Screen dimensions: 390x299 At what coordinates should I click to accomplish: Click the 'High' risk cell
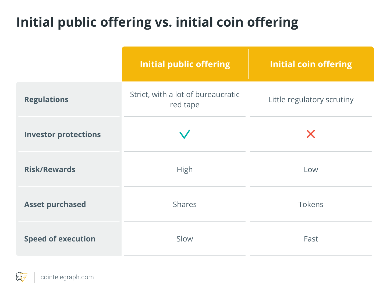(185, 169)
